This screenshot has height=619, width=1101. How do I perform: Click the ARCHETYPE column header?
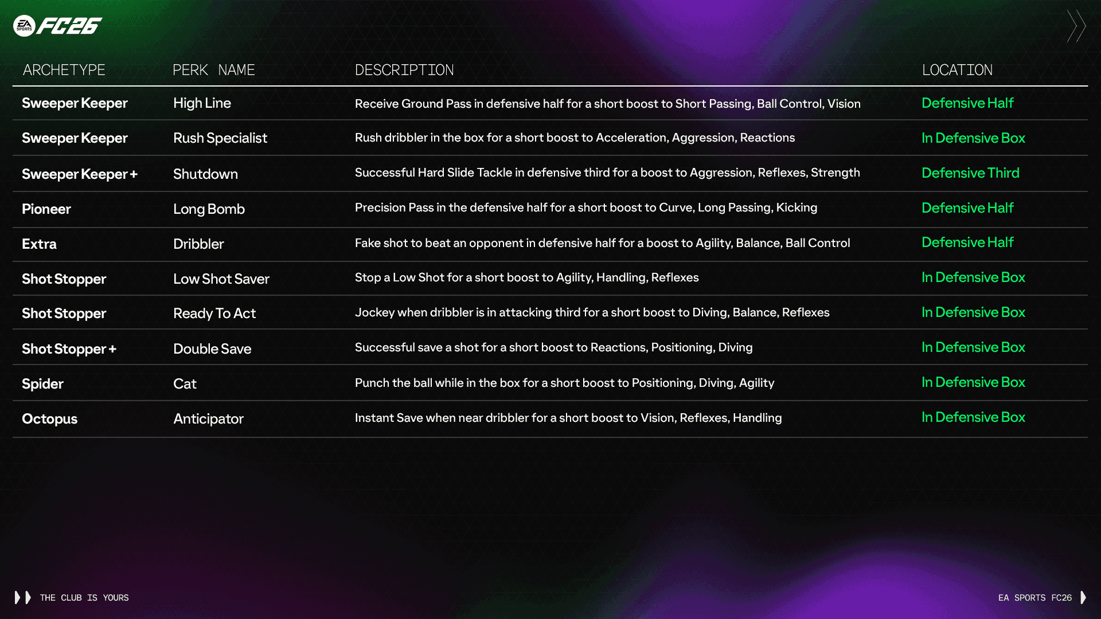[64, 70]
